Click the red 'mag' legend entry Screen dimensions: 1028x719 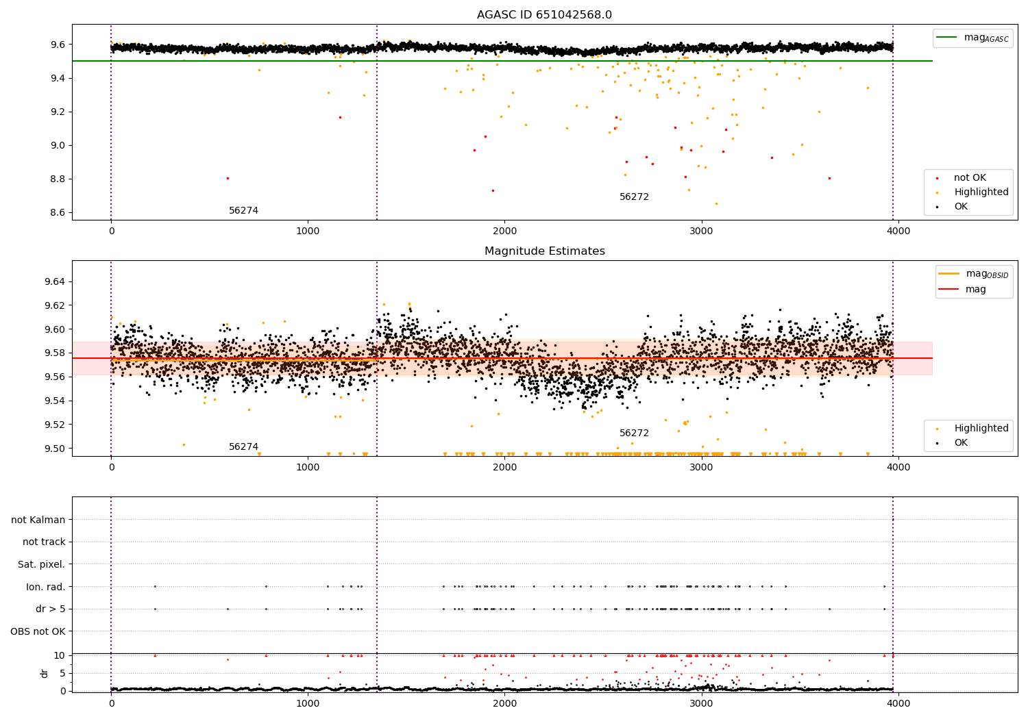point(975,289)
